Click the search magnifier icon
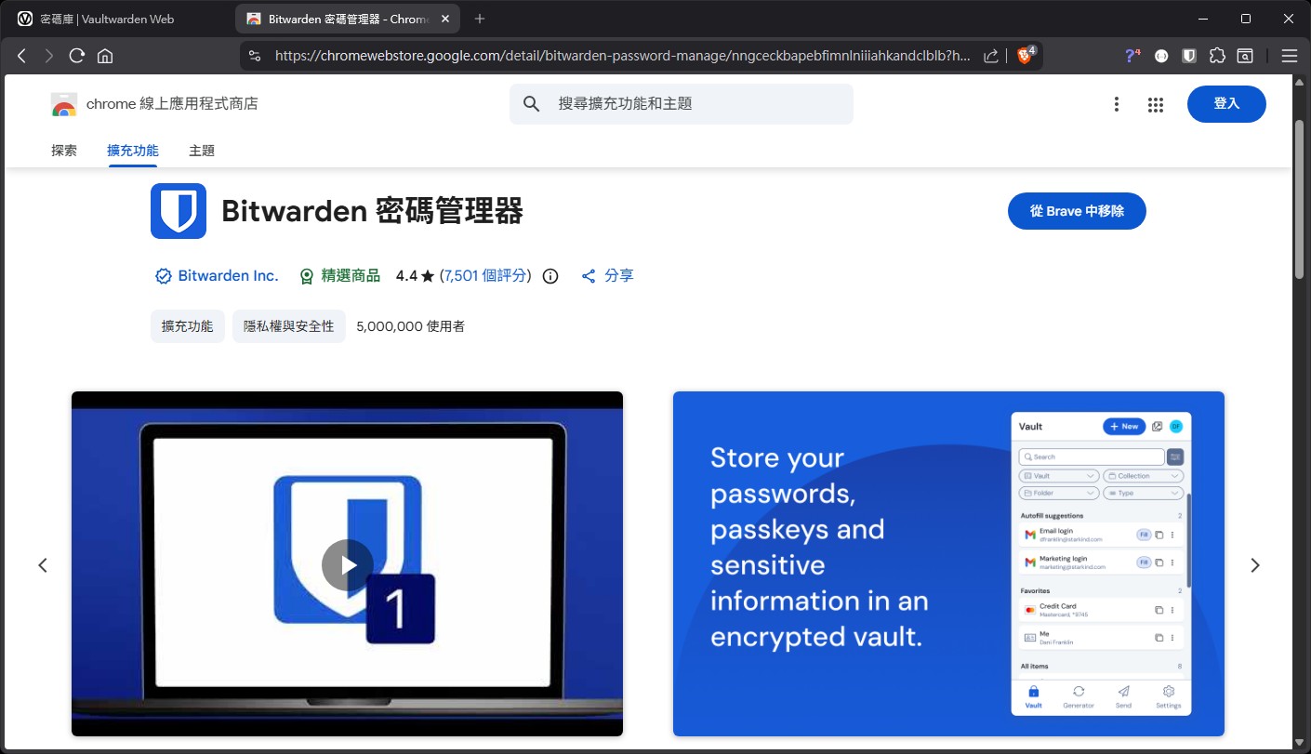 (532, 104)
